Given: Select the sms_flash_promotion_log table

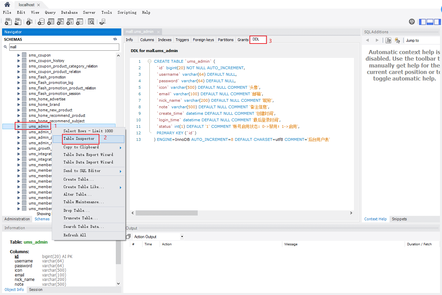Looking at the screenshot, I should click(x=51, y=83).
